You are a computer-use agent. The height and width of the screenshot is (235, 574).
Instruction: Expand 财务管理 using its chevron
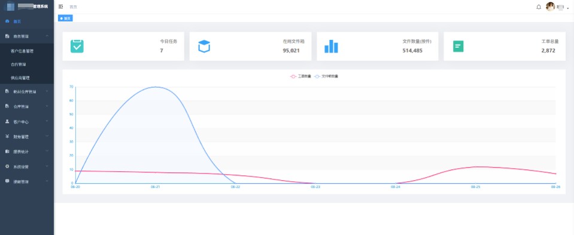pyautogui.click(x=47, y=136)
